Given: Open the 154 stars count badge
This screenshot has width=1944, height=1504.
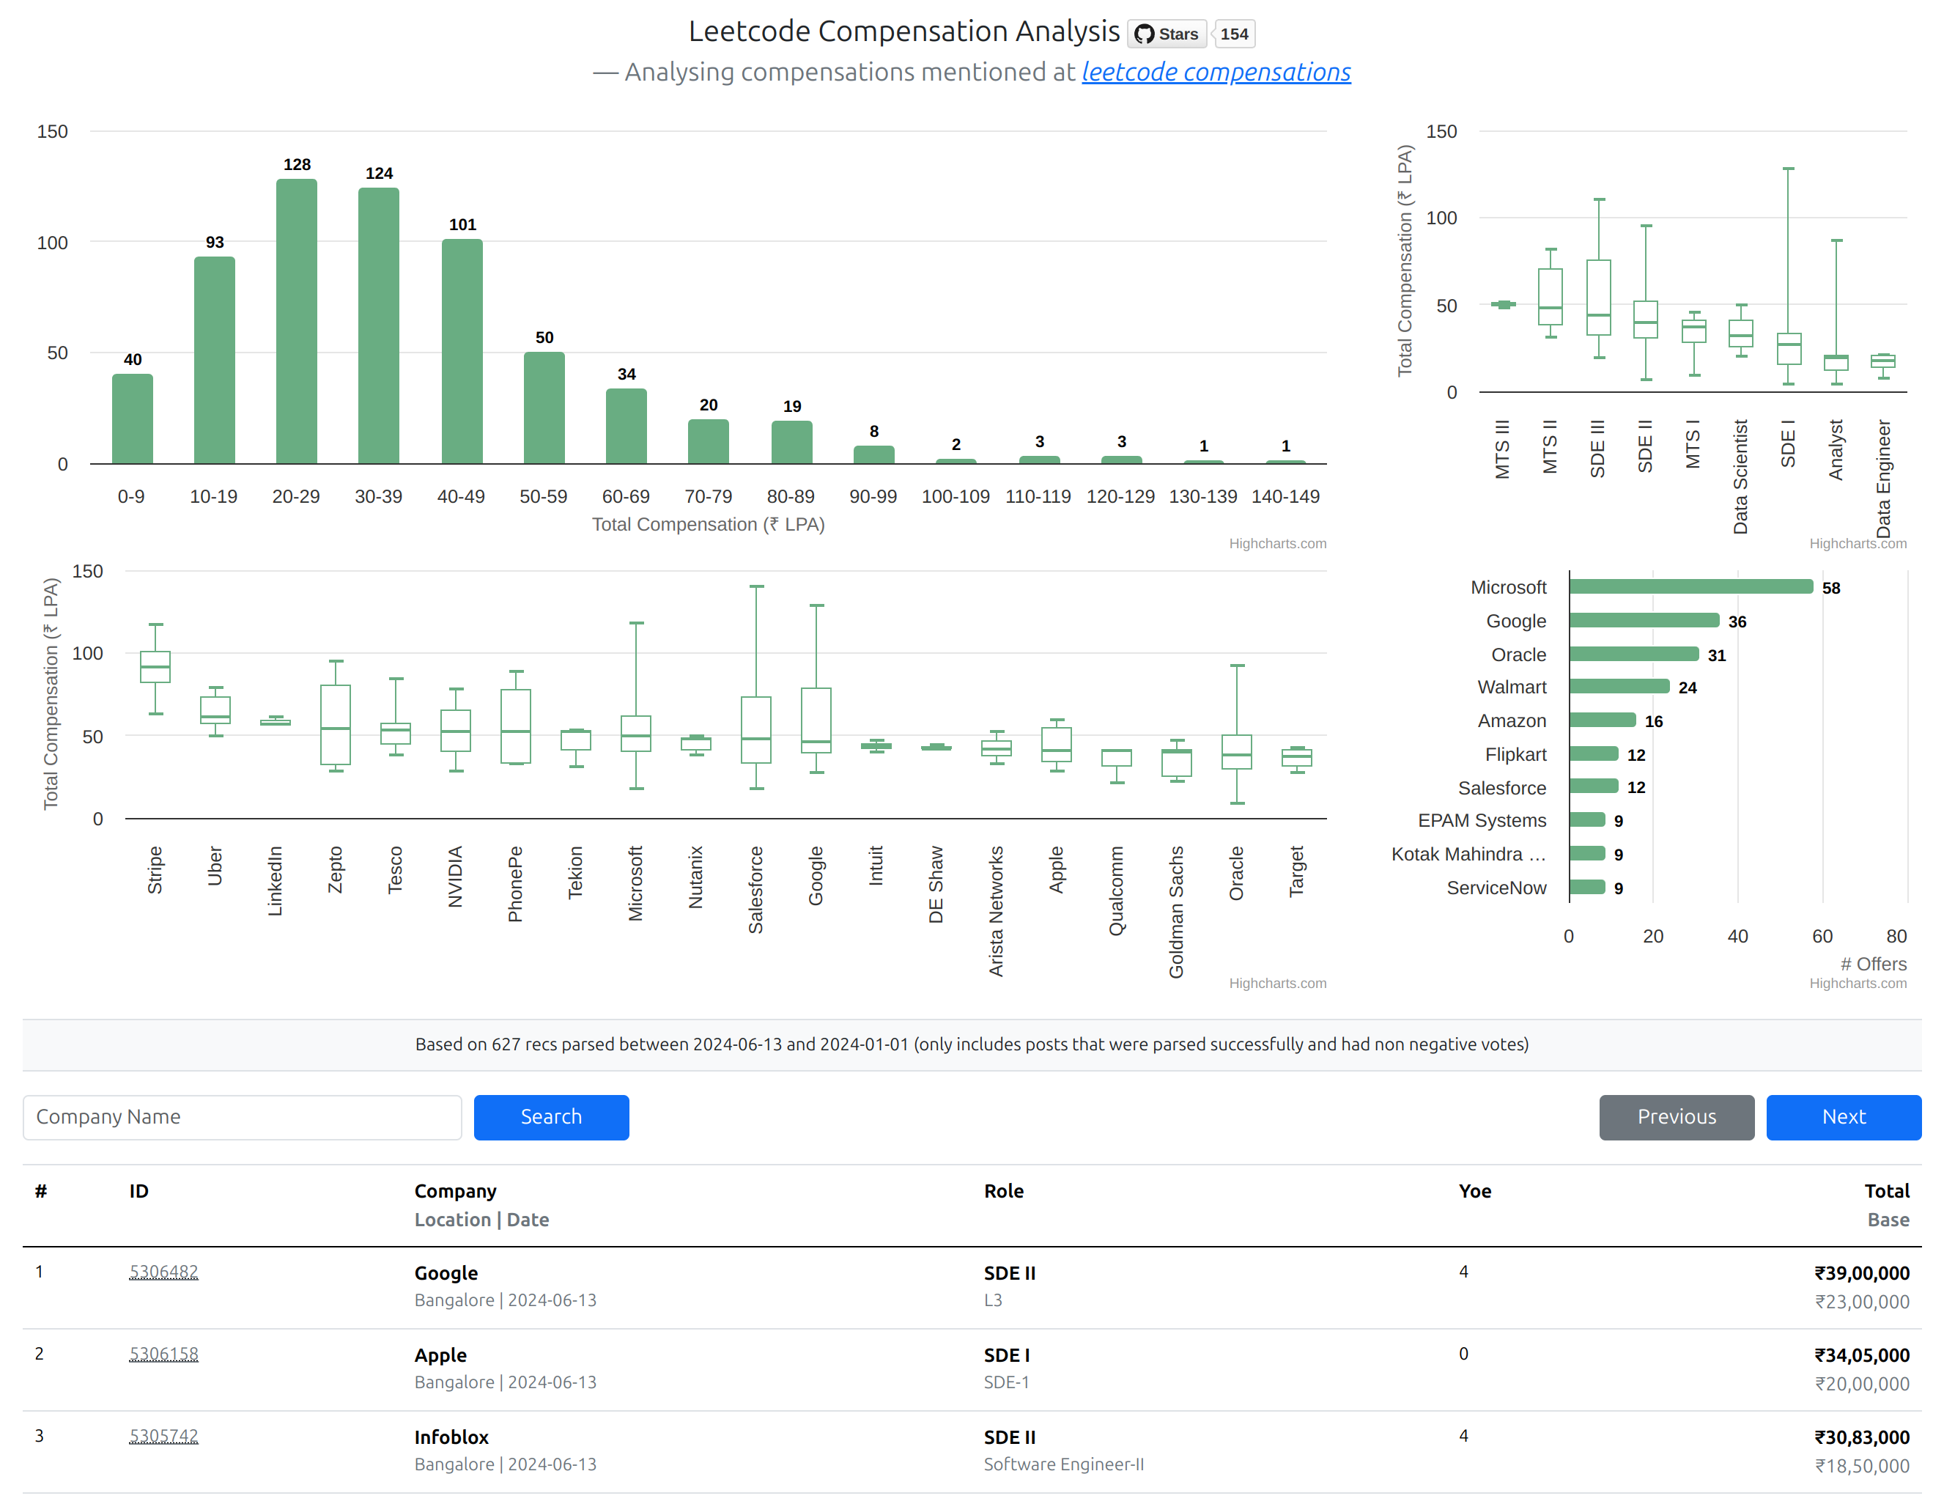Looking at the screenshot, I should pyautogui.click(x=1234, y=34).
